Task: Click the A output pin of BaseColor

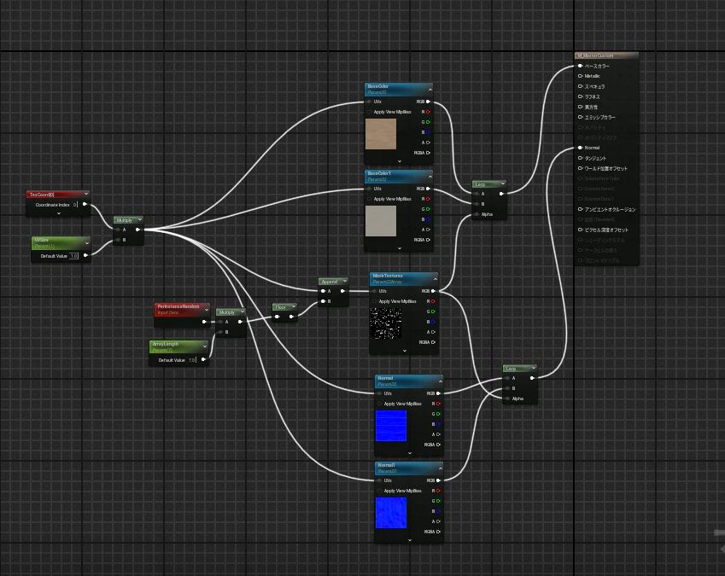Action: tap(428, 143)
